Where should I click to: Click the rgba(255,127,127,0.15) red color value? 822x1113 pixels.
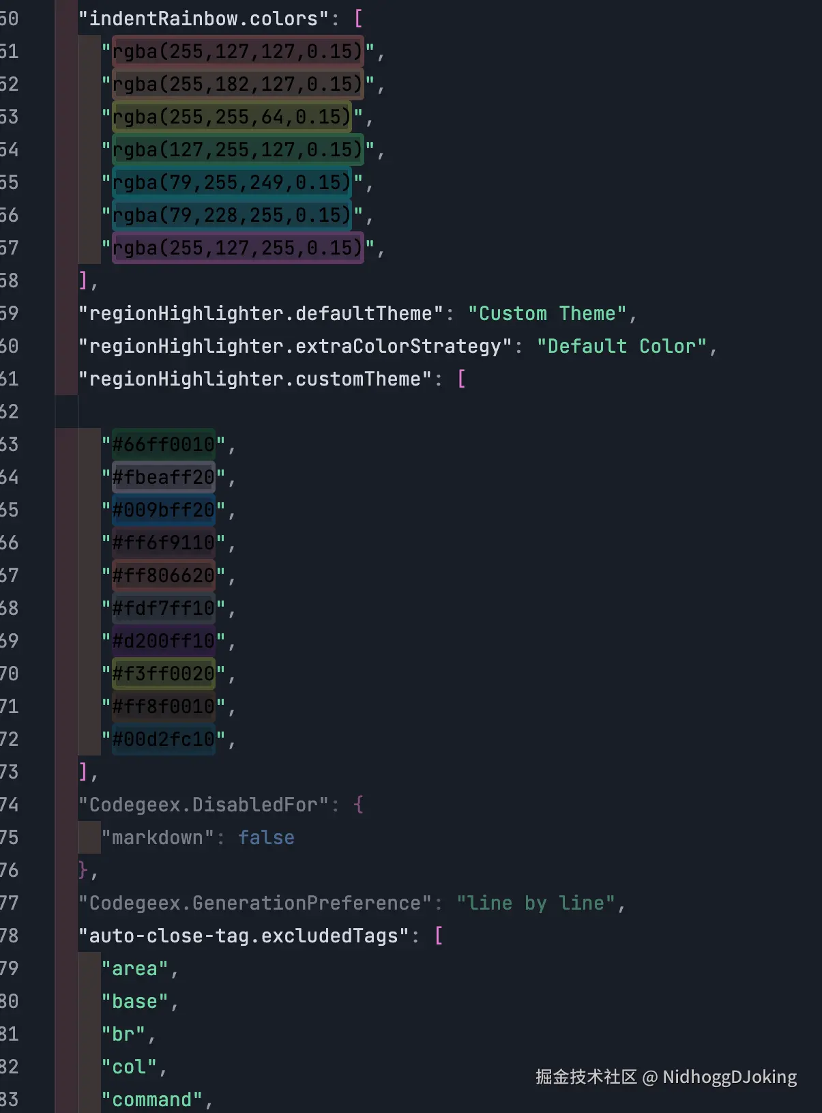coord(237,51)
